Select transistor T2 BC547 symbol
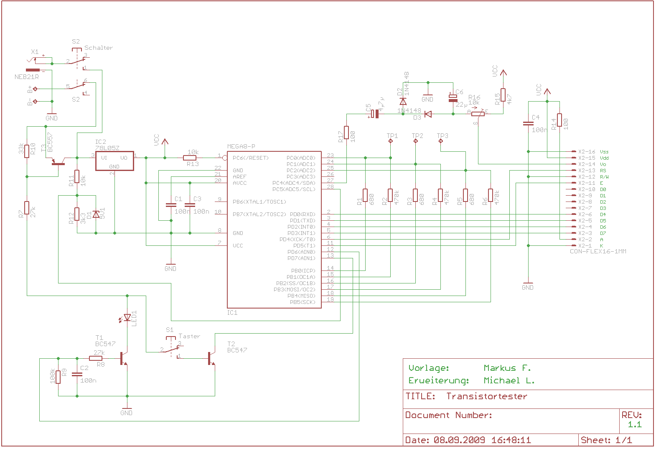Viewport: 656px width, 449px height. [211, 358]
